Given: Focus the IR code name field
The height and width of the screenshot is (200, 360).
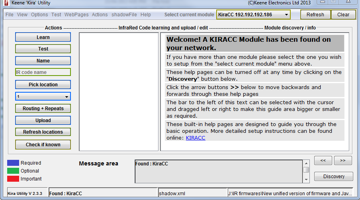Looking at the screenshot, I should pos(43,72).
